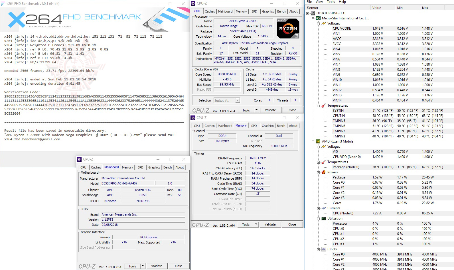The height and width of the screenshot is (270, 454).
Task: Open the Tools menu in HWMonitor
Action: [x=331, y=2]
